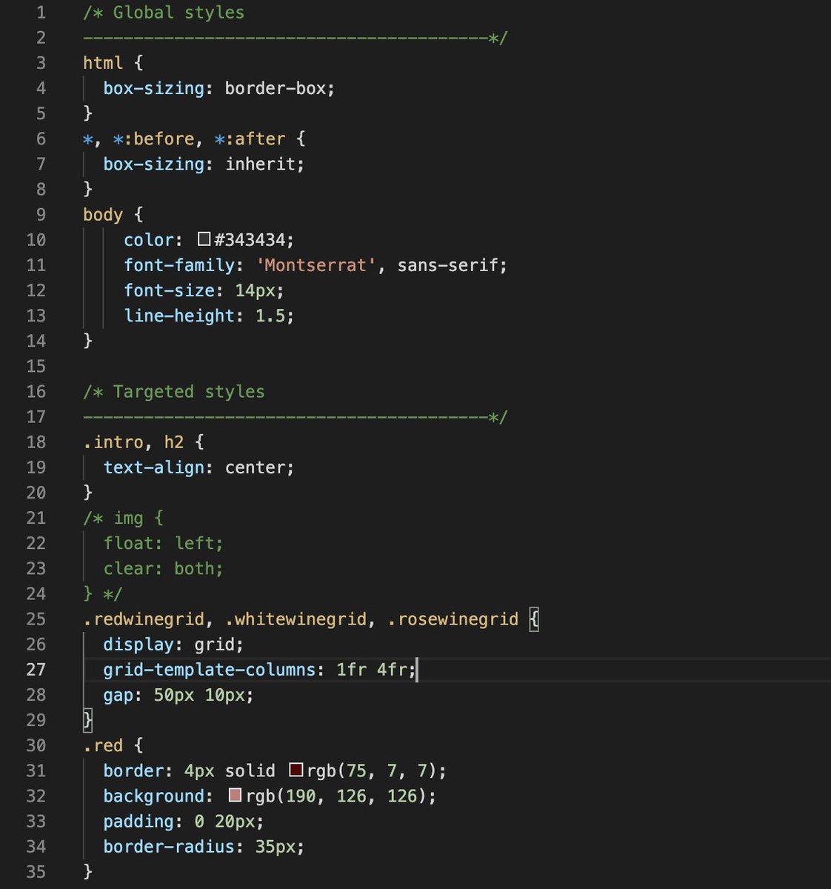The height and width of the screenshot is (889, 831).
Task: Click the '.rosewinegrid' selector
Action: [x=453, y=619]
